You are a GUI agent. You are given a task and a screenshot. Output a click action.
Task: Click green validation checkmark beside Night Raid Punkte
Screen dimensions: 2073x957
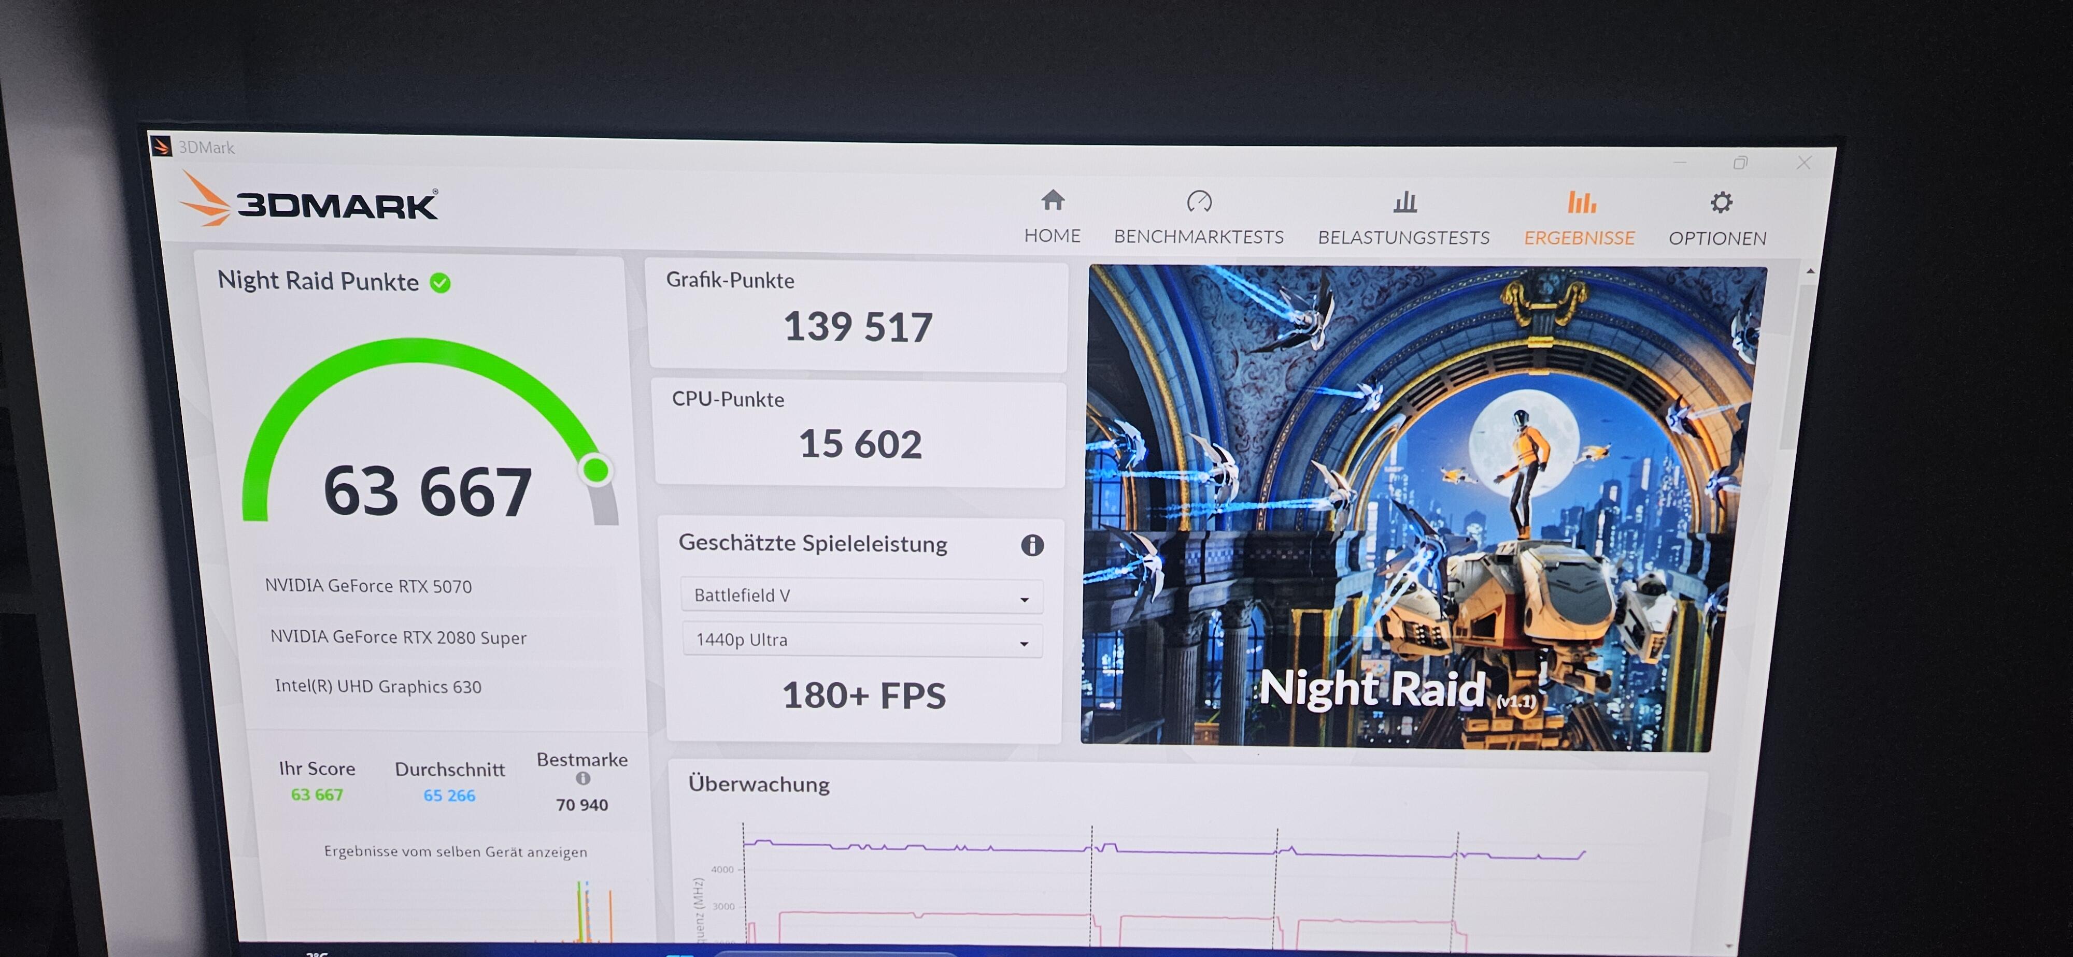click(440, 283)
